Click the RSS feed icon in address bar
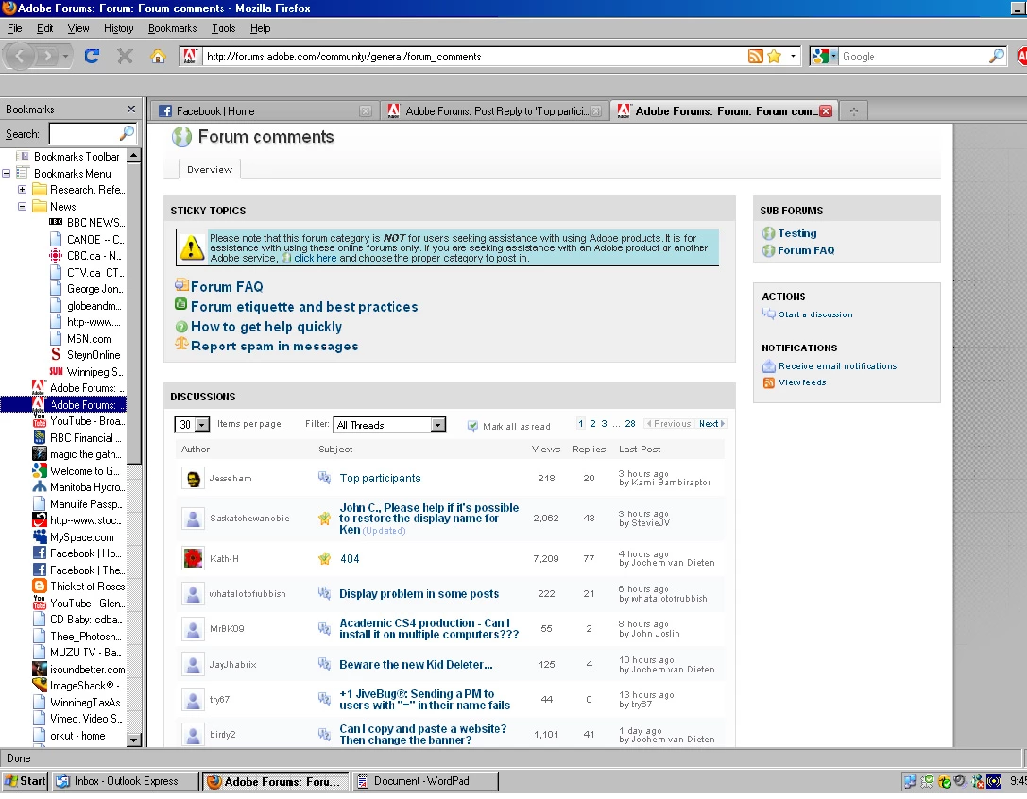This screenshot has height=799, width=1027. (x=755, y=57)
